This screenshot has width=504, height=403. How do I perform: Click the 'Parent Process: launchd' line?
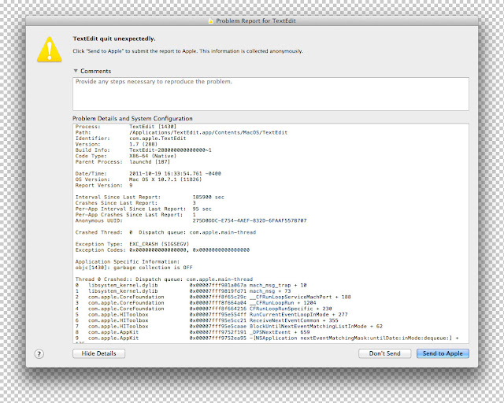click(123, 161)
